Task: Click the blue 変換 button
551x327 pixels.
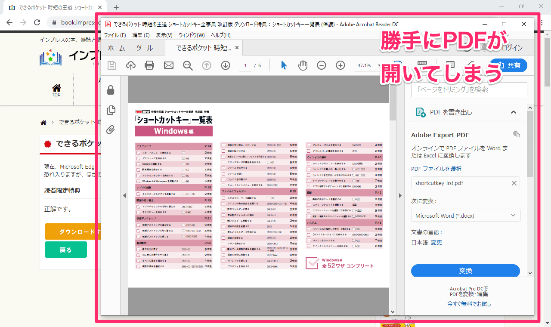Action: pos(465,271)
